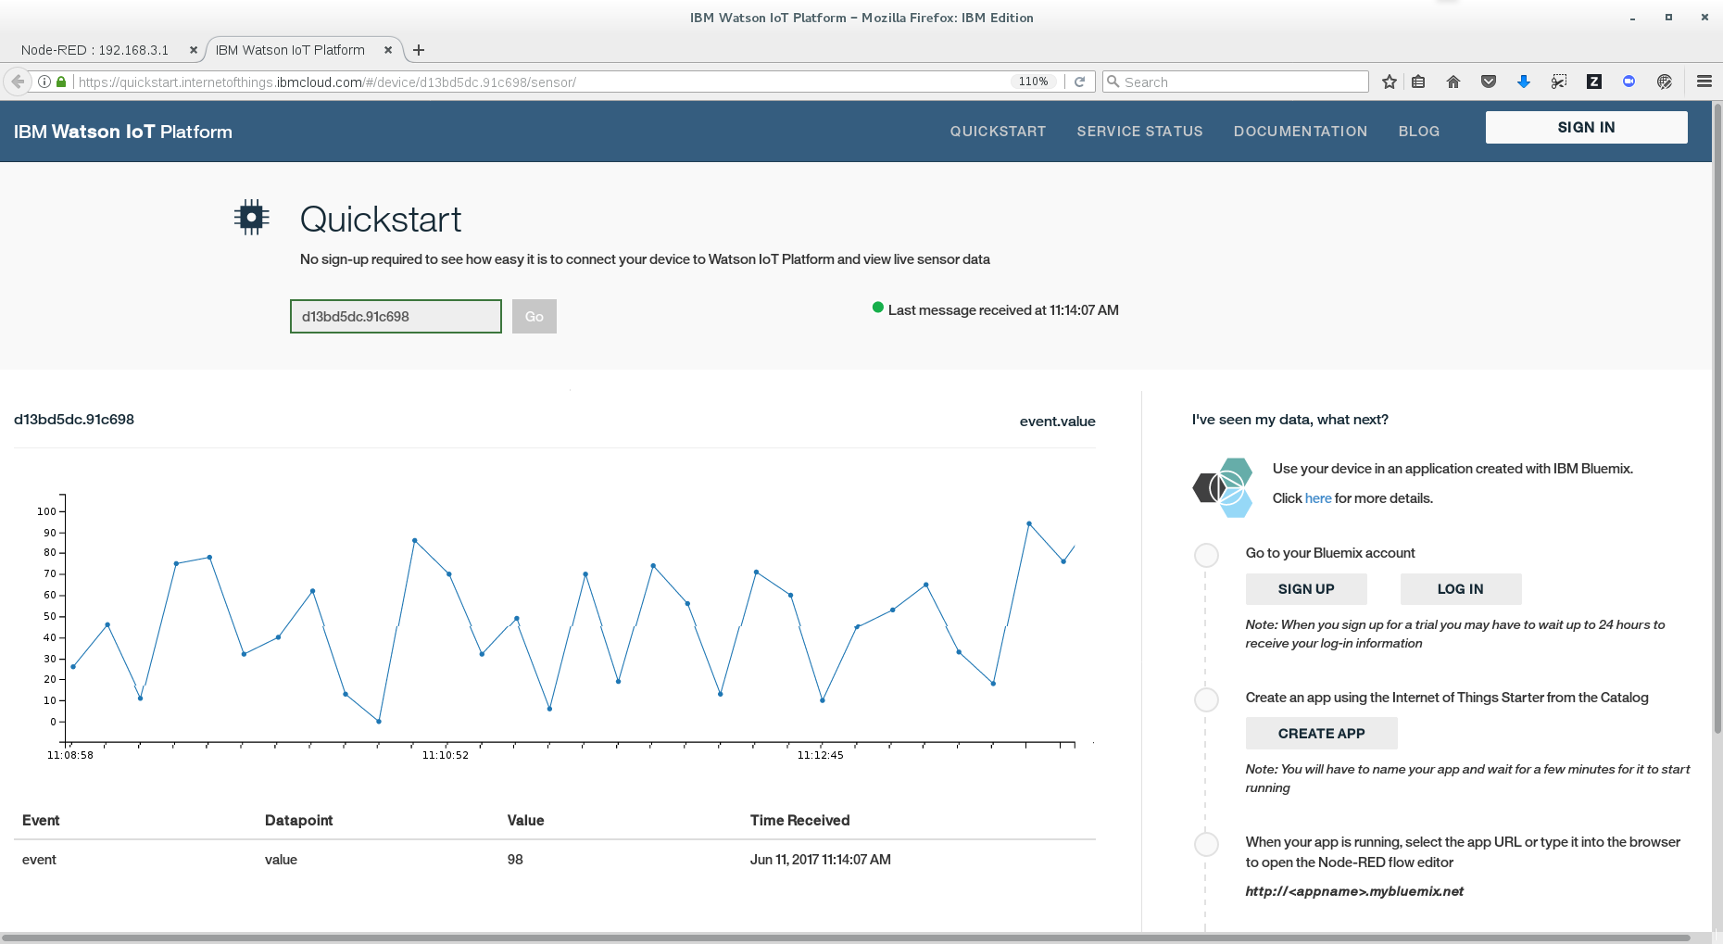1723x944 pixels.
Task: Click 'Last message received' status text
Action: point(1003,310)
